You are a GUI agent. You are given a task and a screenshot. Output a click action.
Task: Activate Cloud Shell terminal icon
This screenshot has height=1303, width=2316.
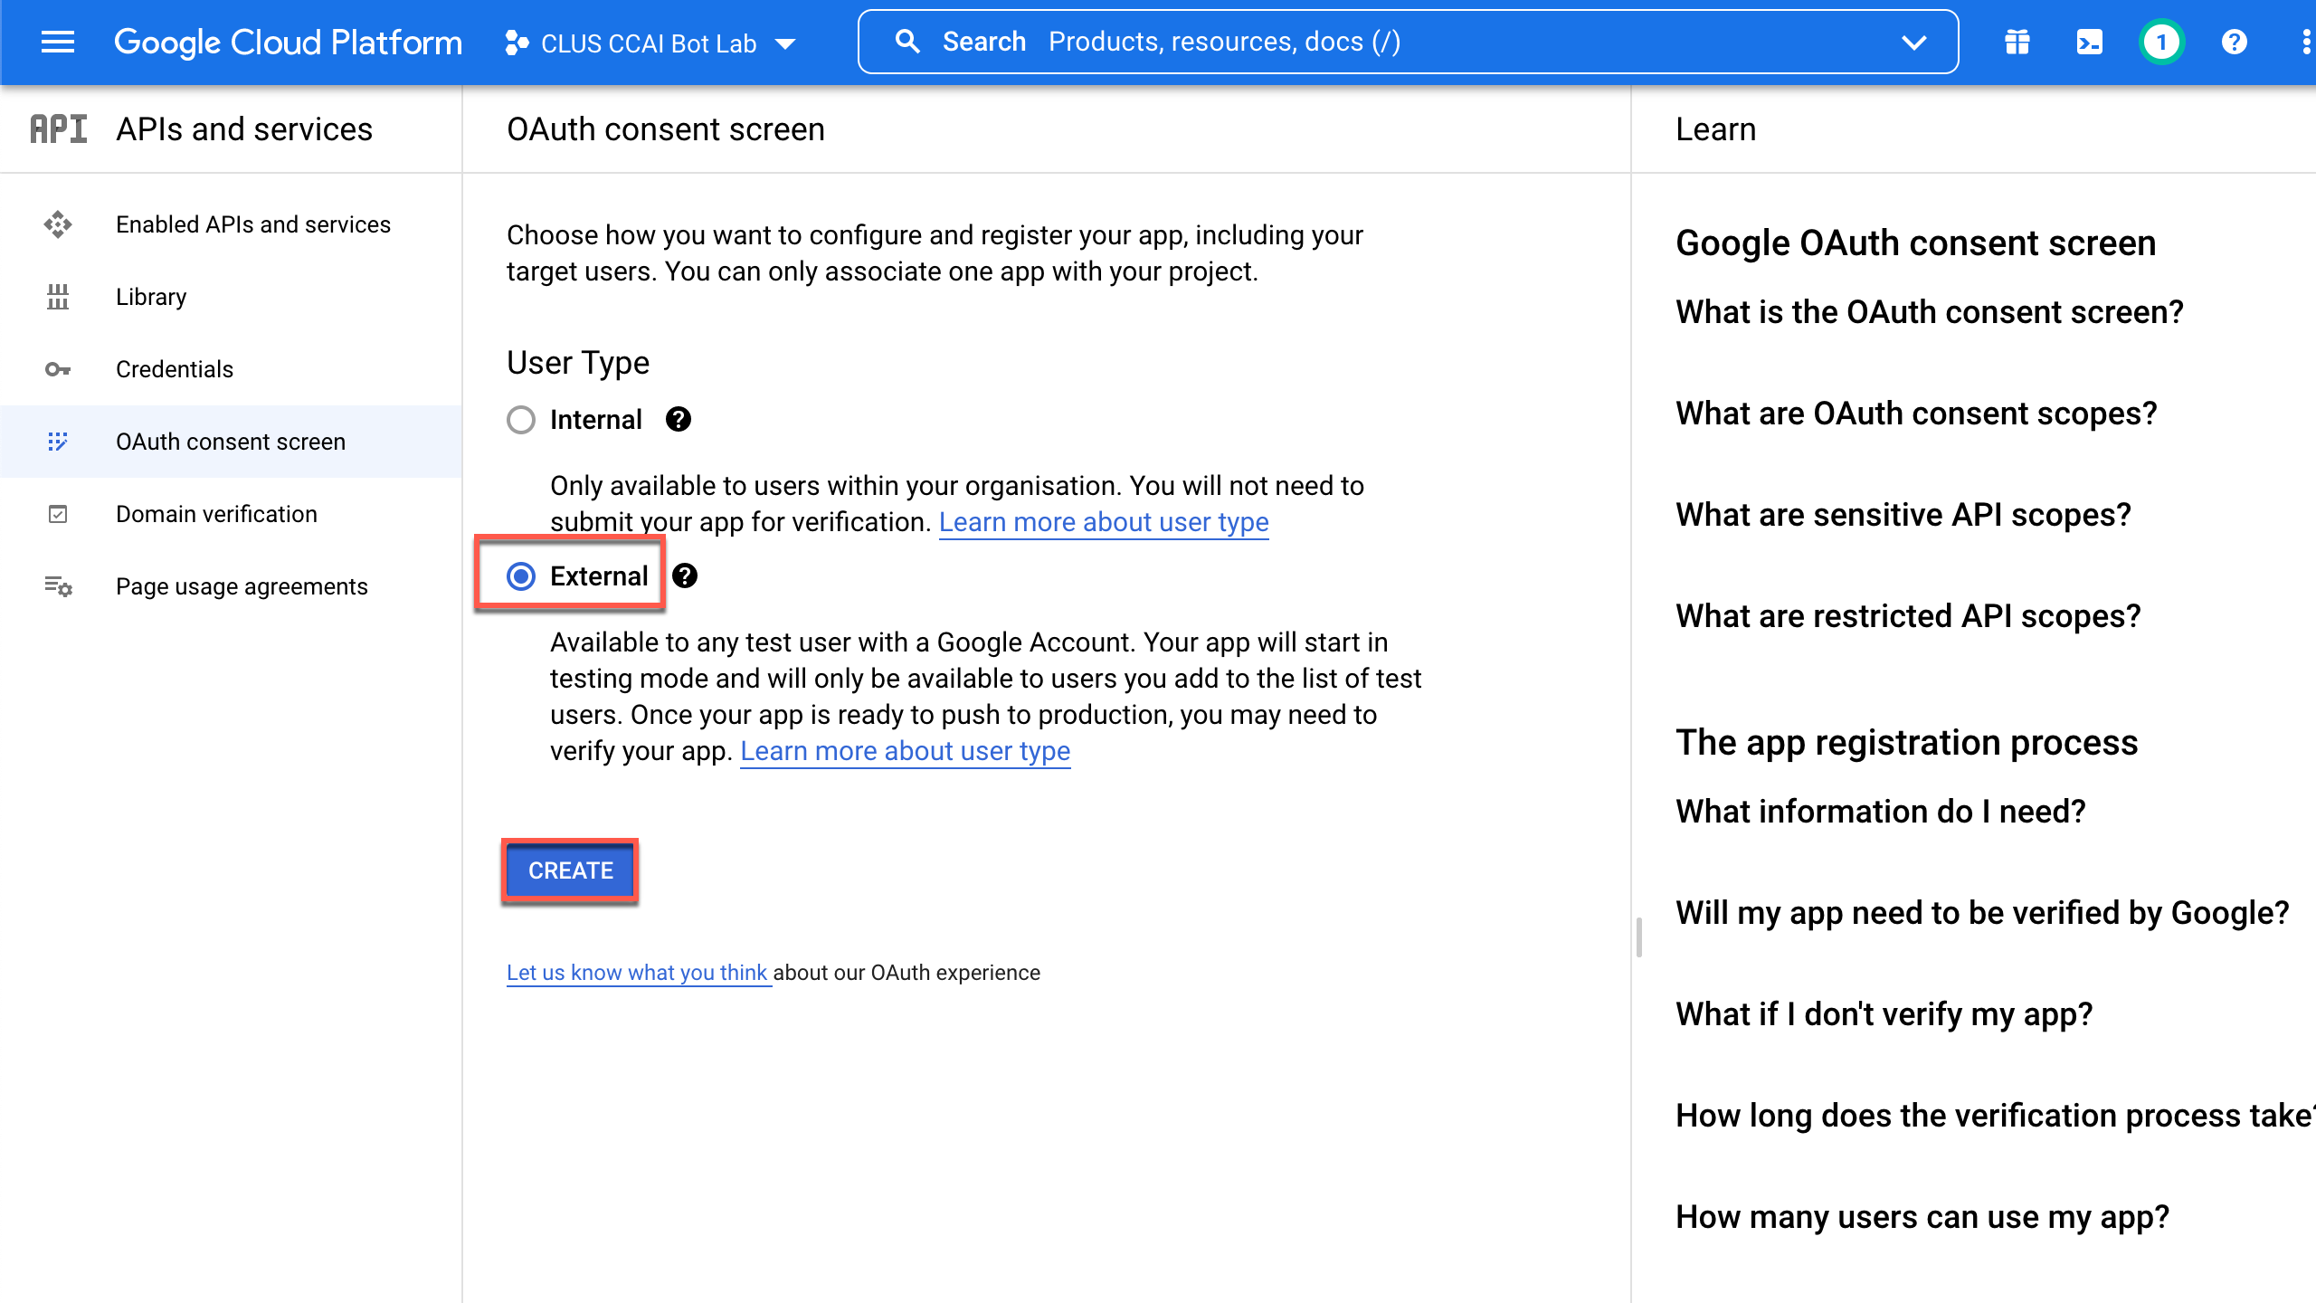coord(2089,43)
